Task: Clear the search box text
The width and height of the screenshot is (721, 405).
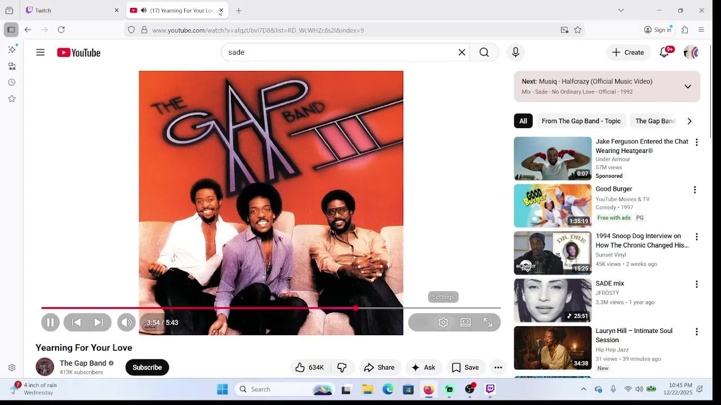Action: (x=462, y=52)
